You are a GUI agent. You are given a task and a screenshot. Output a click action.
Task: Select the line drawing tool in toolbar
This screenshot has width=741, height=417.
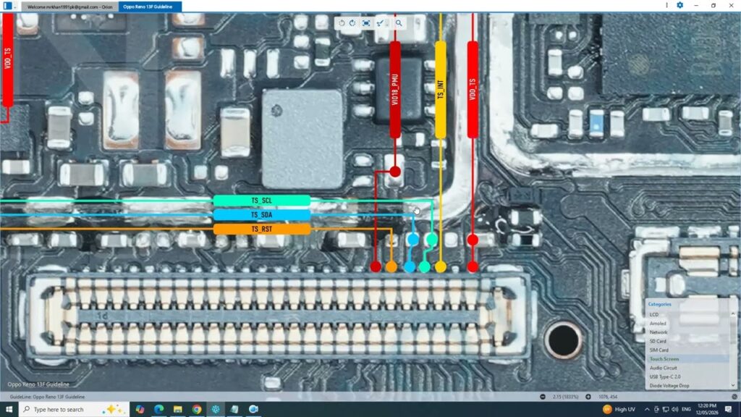380,23
